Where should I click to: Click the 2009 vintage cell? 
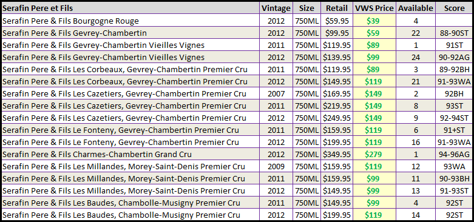[276, 166]
